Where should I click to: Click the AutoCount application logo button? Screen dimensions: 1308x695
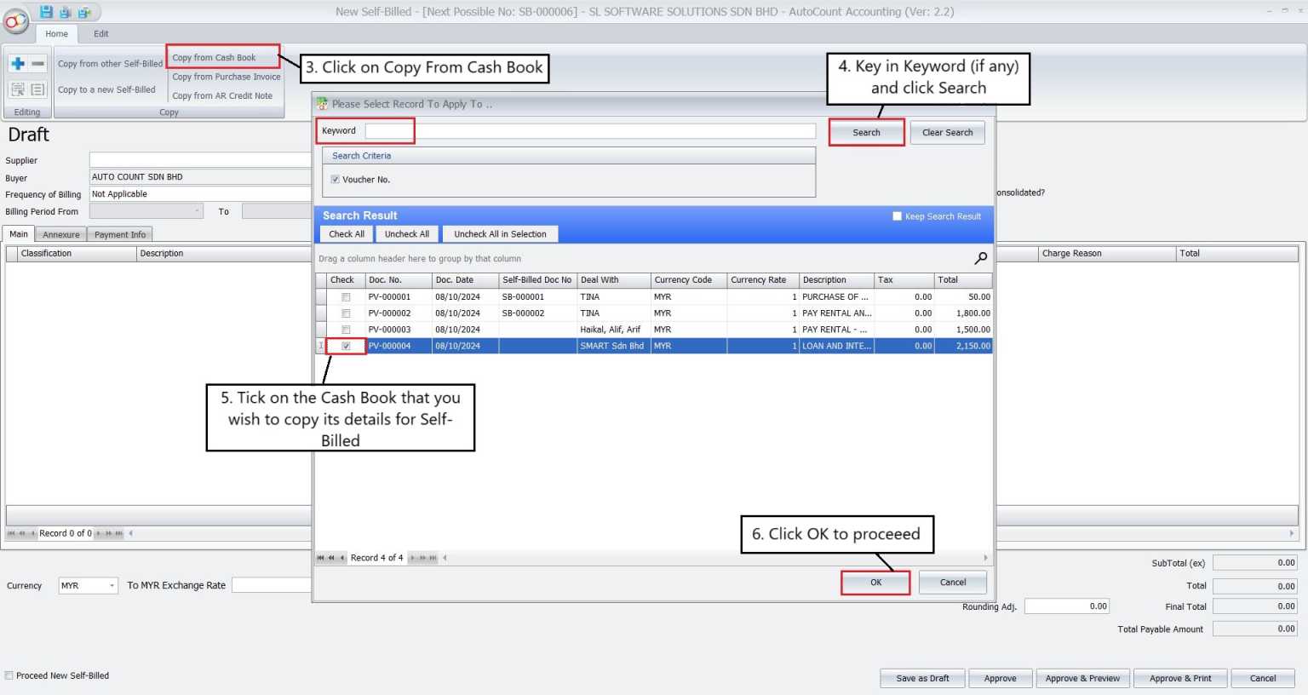click(x=16, y=20)
